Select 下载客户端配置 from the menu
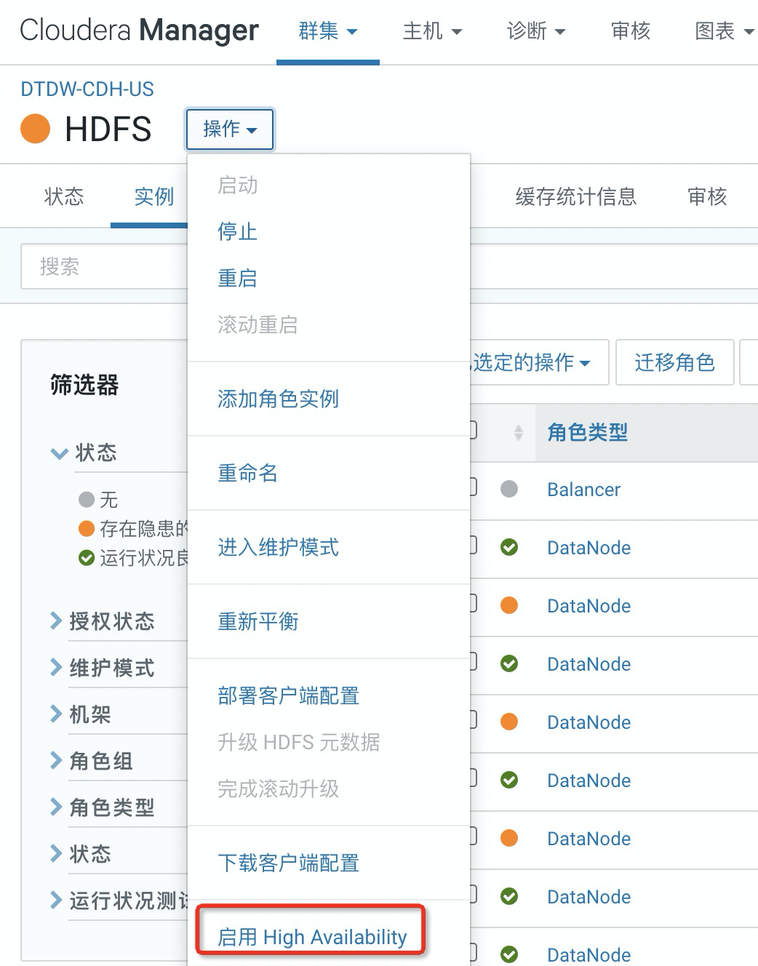The image size is (758, 966). 289,863
